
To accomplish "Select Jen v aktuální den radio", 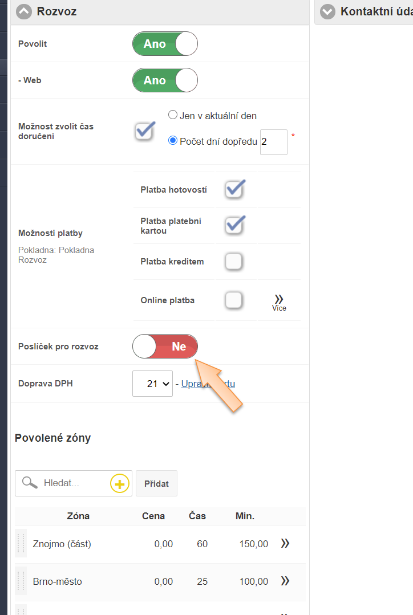I will click(173, 115).
